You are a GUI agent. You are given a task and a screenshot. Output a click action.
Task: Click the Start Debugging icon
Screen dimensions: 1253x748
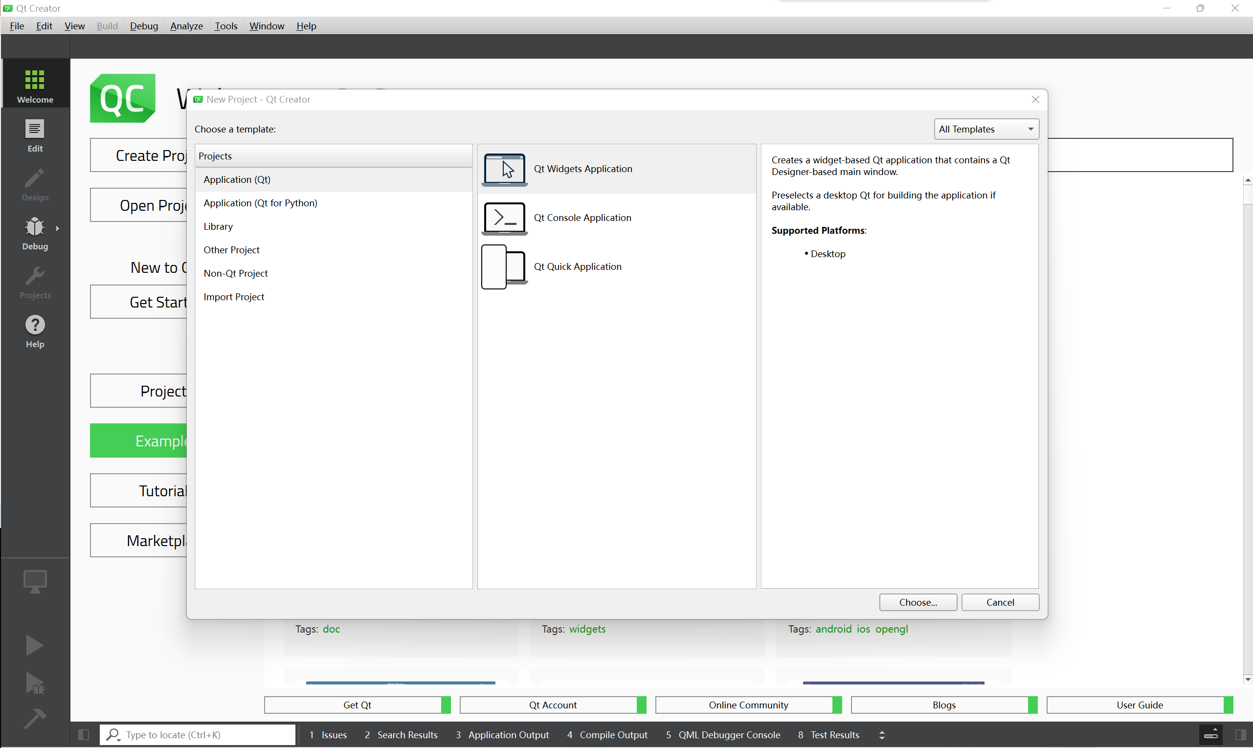coord(34,683)
